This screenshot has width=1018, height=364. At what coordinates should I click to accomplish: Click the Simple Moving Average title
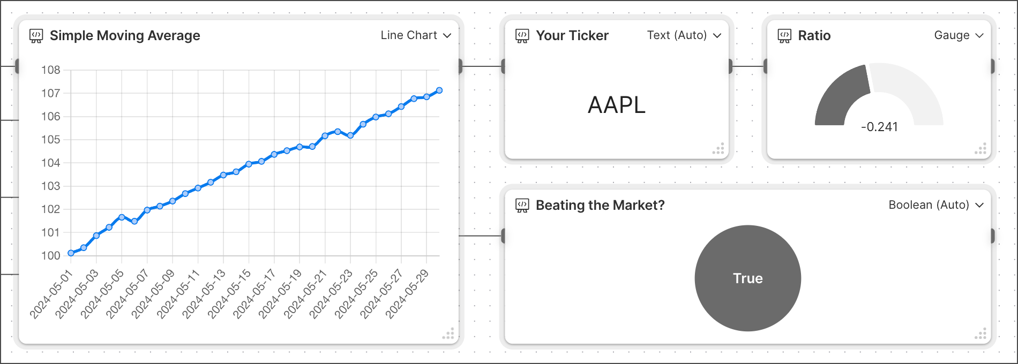(x=125, y=36)
